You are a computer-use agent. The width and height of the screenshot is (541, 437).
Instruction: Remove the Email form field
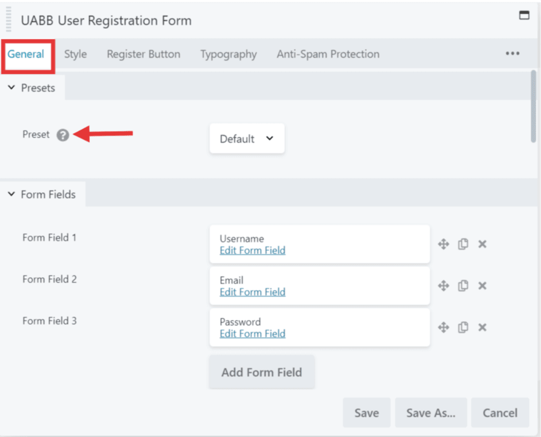(x=482, y=285)
